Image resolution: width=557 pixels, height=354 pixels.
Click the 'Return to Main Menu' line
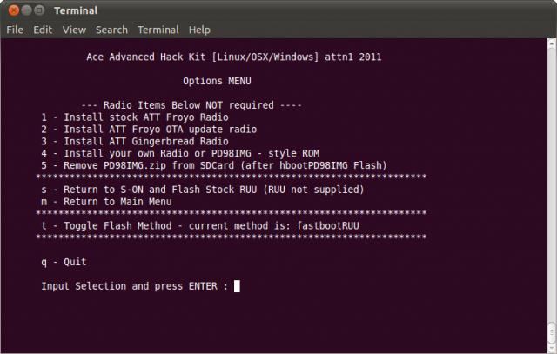coord(106,202)
